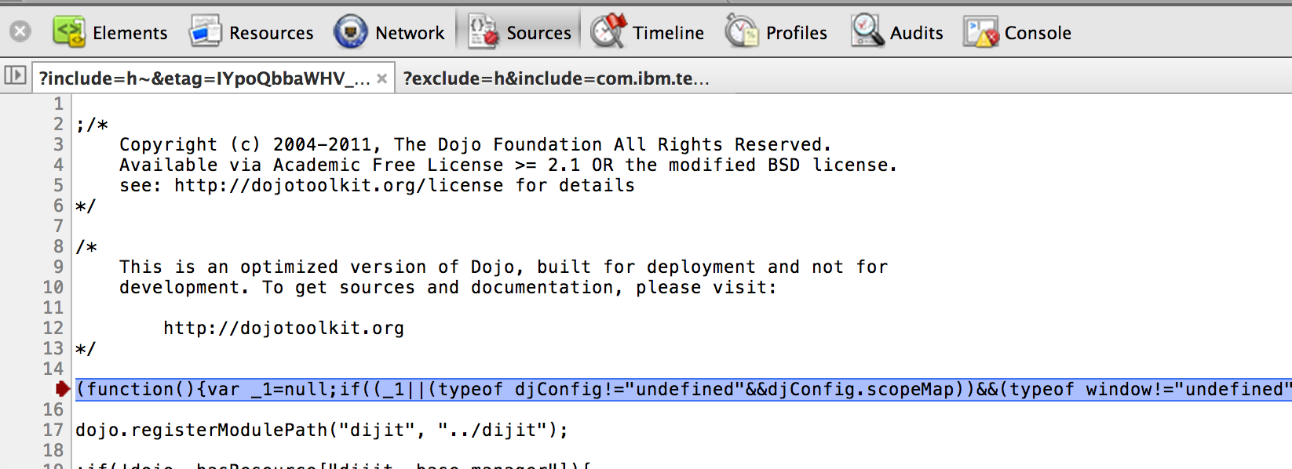Viewport: 1292px width, 469px height.
Task: Close the ?include=h~&etag file tab
Action: [x=381, y=78]
